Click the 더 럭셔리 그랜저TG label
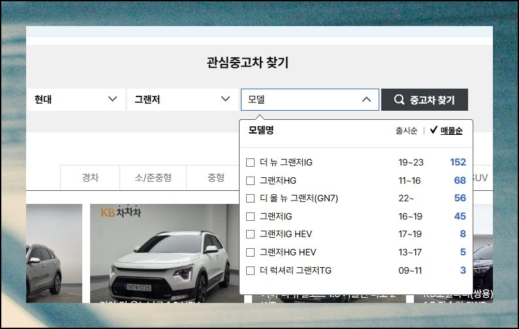The height and width of the screenshot is (329, 519). point(296,270)
